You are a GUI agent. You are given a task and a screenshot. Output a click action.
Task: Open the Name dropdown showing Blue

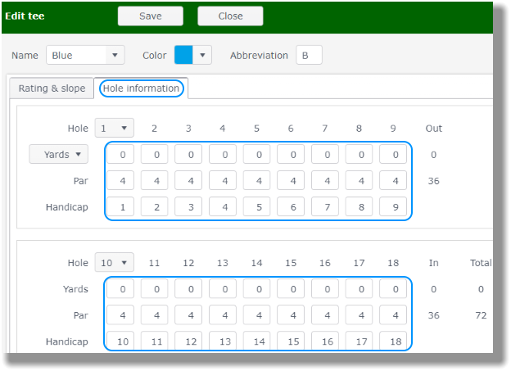(x=85, y=55)
